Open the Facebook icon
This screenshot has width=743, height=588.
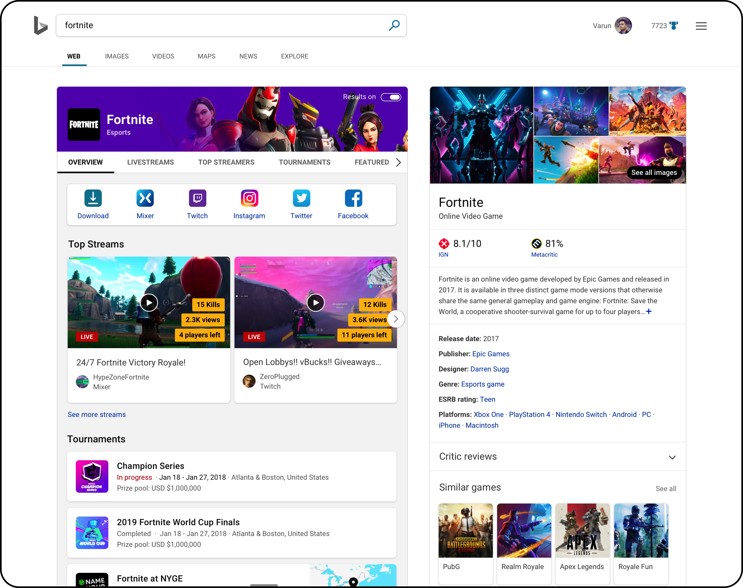(353, 198)
